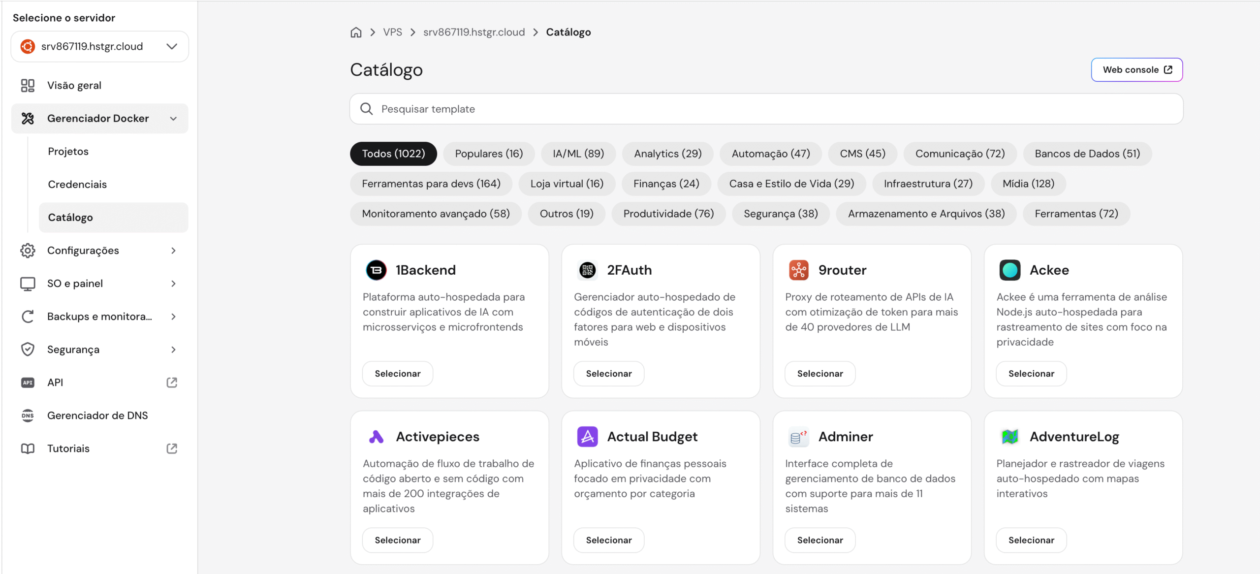This screenshot has height=574, width=1260.
Task: Open Projetos in the sidebar
Action: point(114,151)
